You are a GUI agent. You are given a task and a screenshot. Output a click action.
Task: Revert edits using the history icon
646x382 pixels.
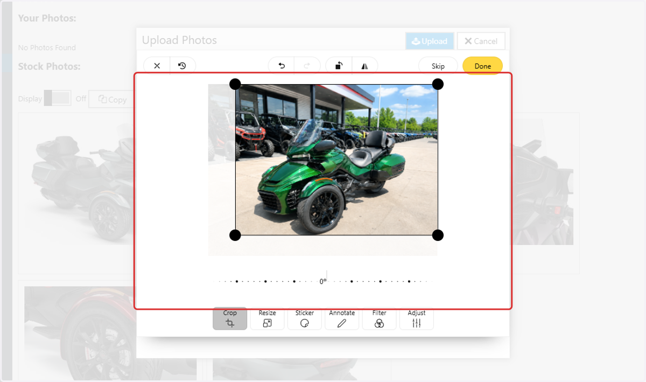(182, 66)
